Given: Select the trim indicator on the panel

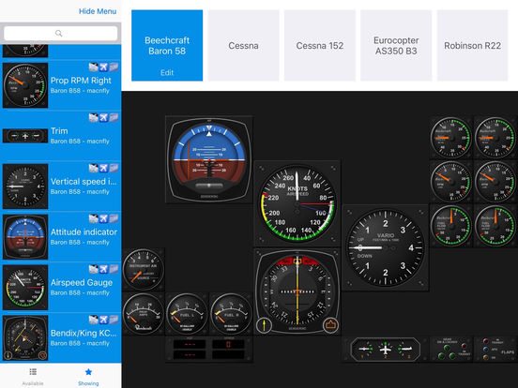Looking at the screenshot, I should click(385, 349).
